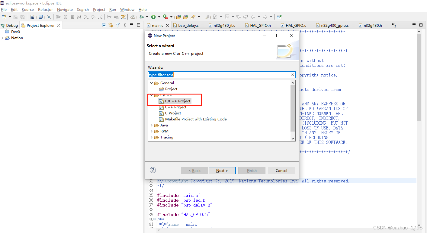
Task: Launch the green Run toolbar icon
Action: (154, 17)
